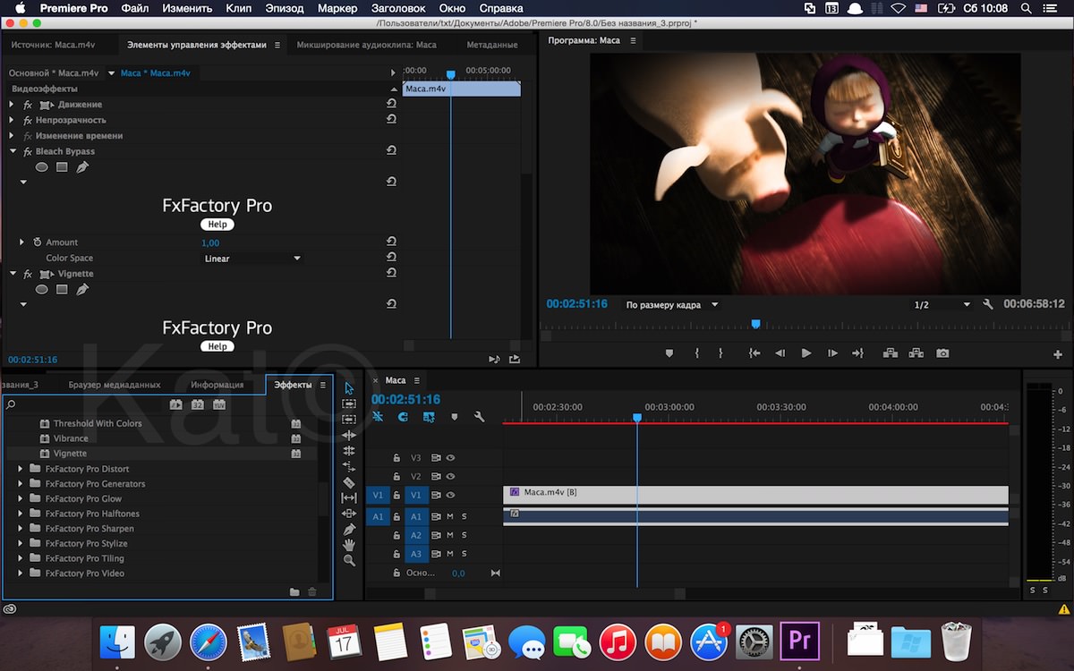Open the Клип menu
This screenshot has height=671, width=1074.
[239, 8]
